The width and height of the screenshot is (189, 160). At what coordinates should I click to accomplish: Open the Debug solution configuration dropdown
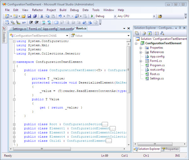pos(115,16)
